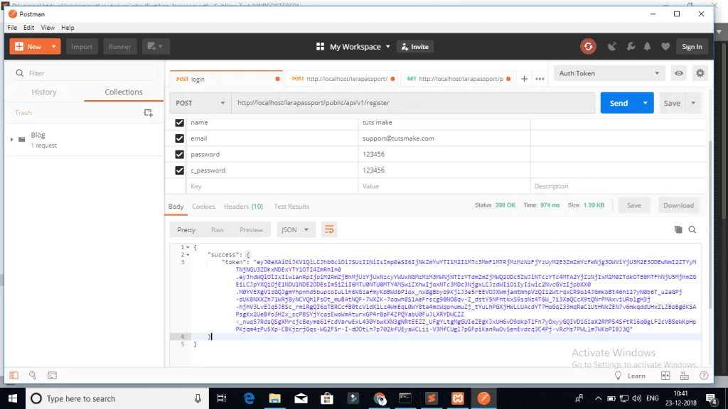Open response Cookies tab
This screenshot has height=409, width=728.
point(203,207)
